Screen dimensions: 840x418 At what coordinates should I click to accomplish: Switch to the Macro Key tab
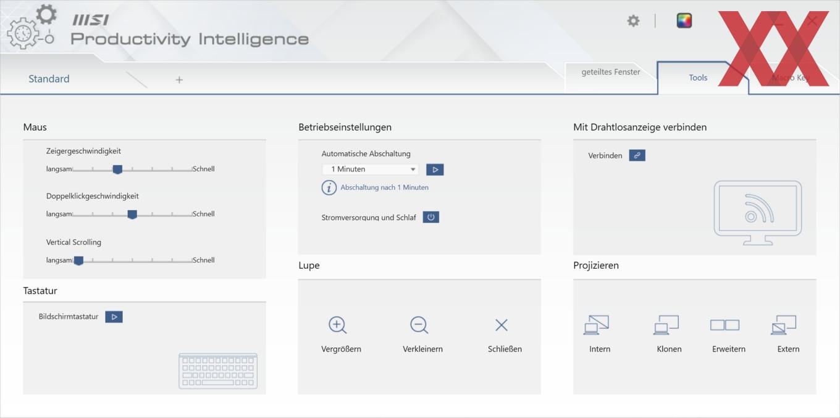792,78
